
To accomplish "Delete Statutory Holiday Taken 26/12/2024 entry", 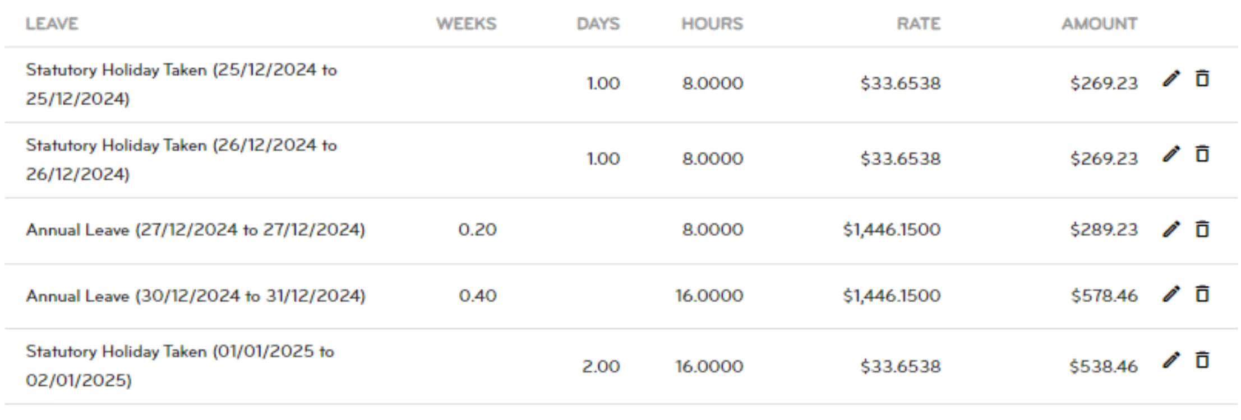I will point(1202,153).
